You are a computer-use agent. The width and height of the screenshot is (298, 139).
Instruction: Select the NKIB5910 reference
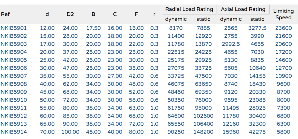coord(14,100)
